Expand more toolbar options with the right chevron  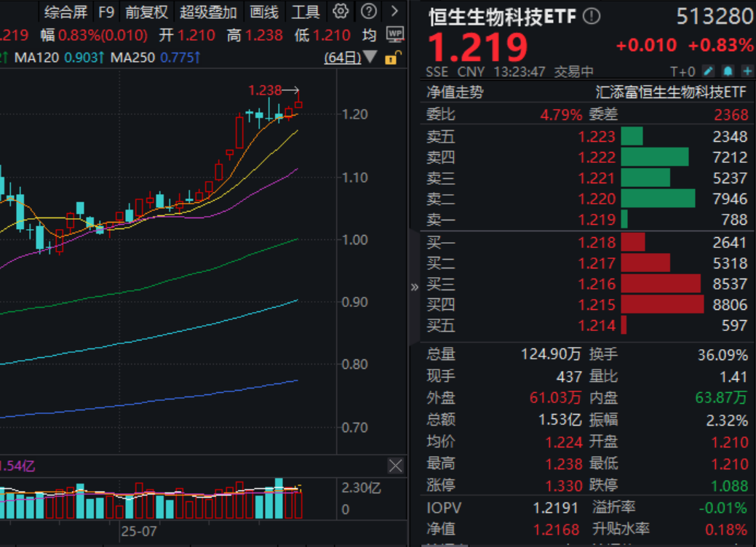point(394,11)
